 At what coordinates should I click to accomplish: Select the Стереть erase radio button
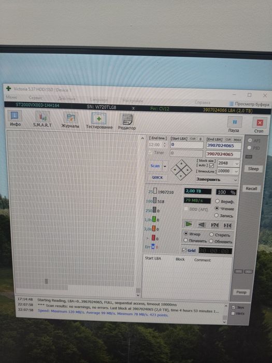211,234
